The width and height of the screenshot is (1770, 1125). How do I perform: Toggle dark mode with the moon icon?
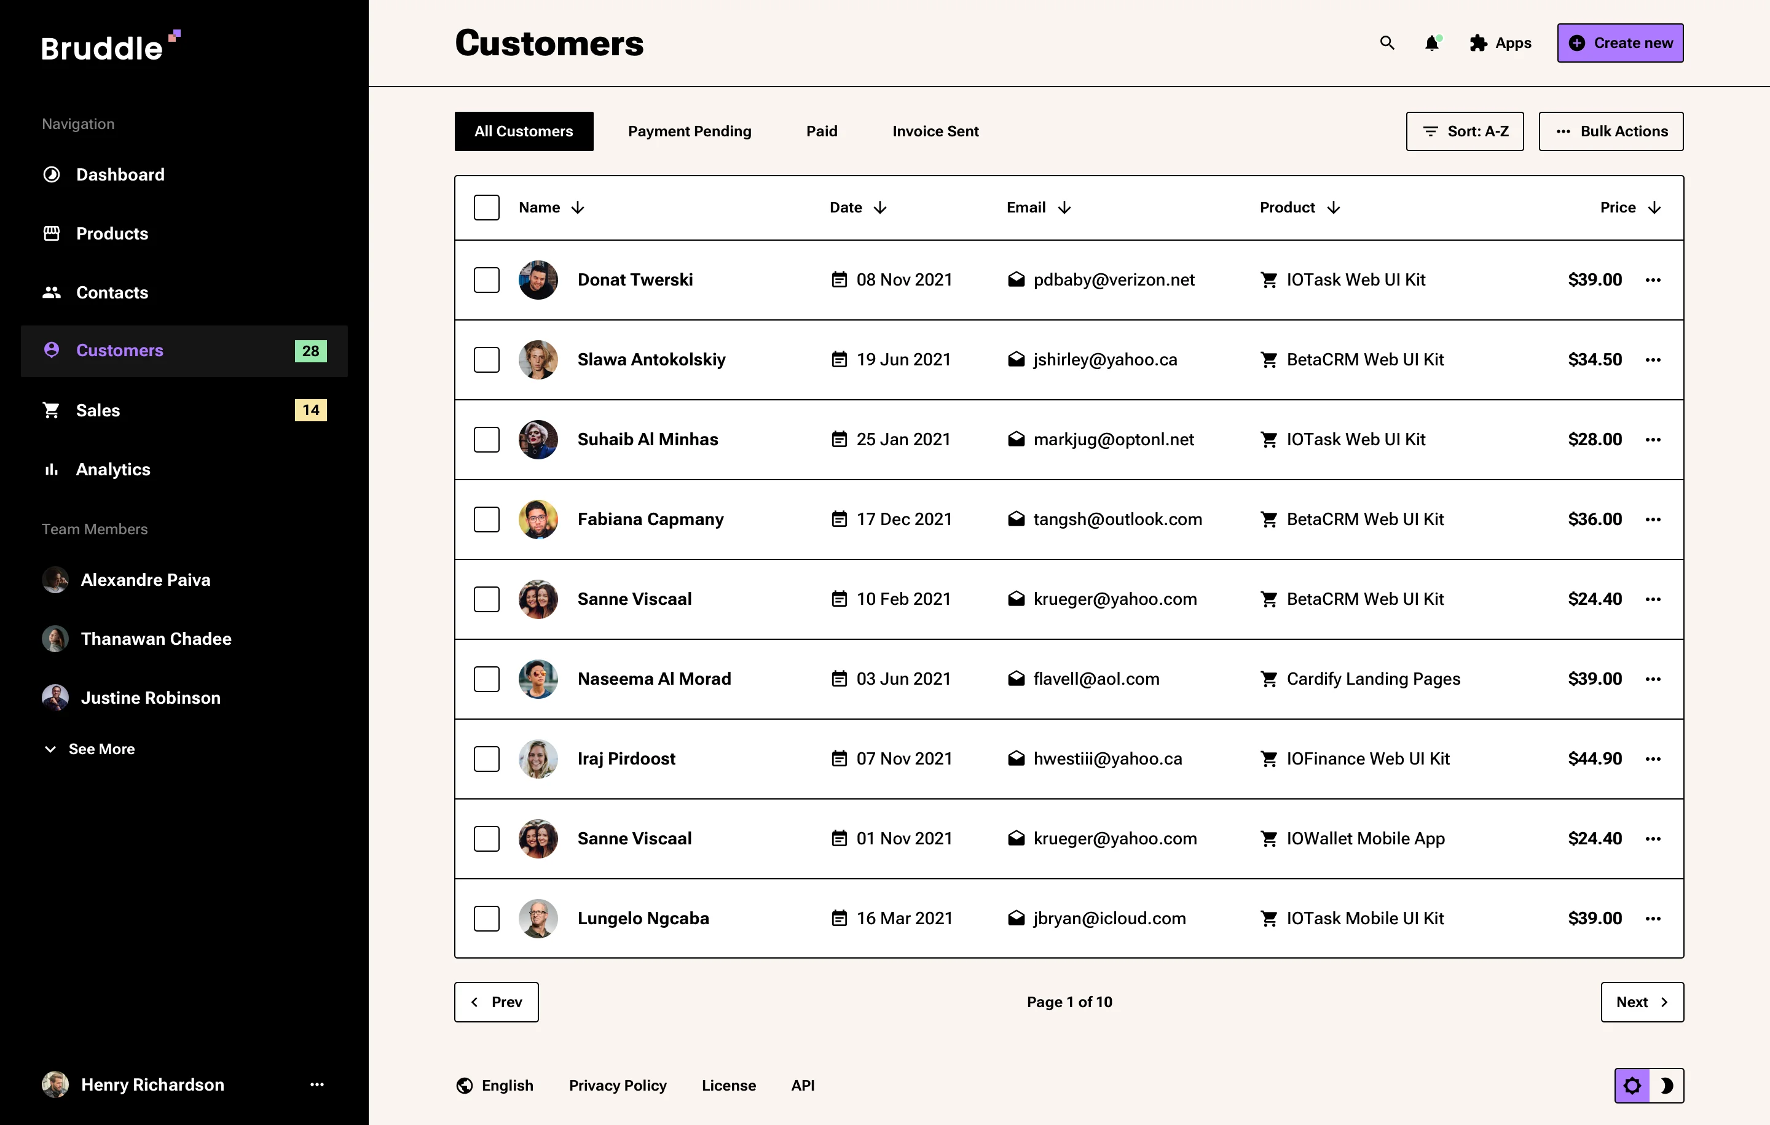click(1667, 1085)
